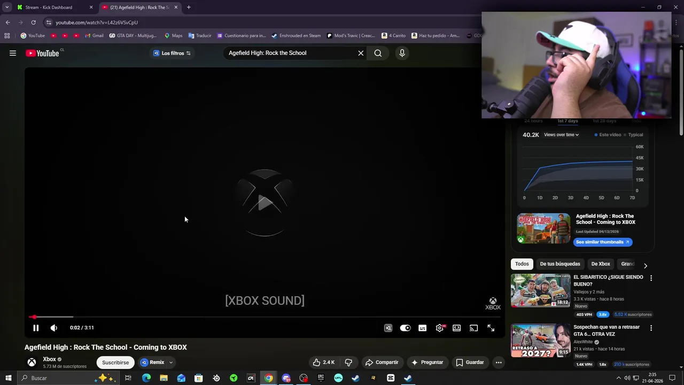The image size is (684, 385).
Task: Open player settings gear
Action: (440, 328)
